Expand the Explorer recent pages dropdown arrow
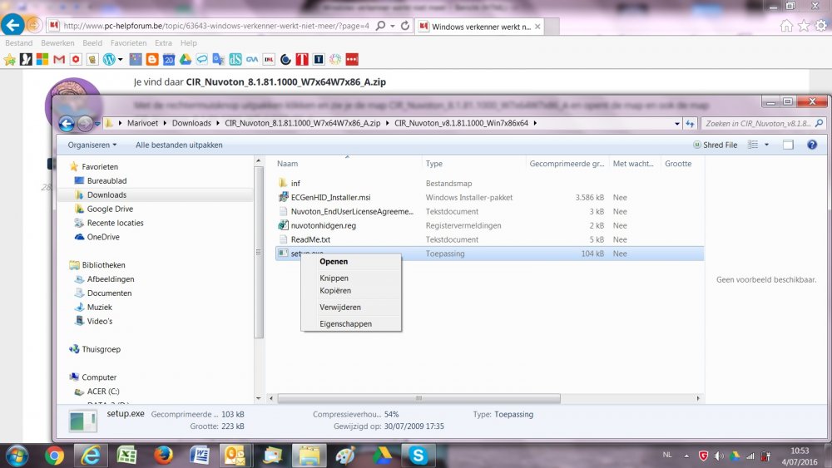 pos(97,124)
